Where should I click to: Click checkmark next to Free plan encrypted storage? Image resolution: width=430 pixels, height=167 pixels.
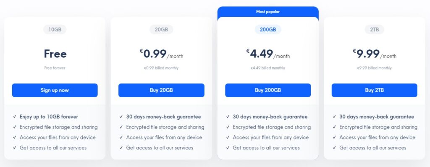15,127
